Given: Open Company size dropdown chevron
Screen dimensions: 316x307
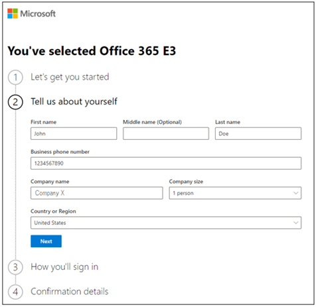Looking at the screenshot, I should tap(295, 193).
